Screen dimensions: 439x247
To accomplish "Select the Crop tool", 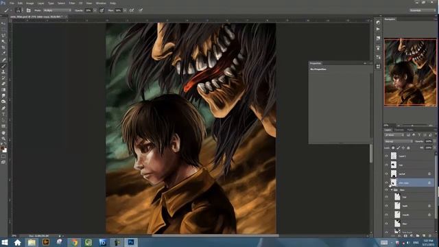I will pos(3,47).
